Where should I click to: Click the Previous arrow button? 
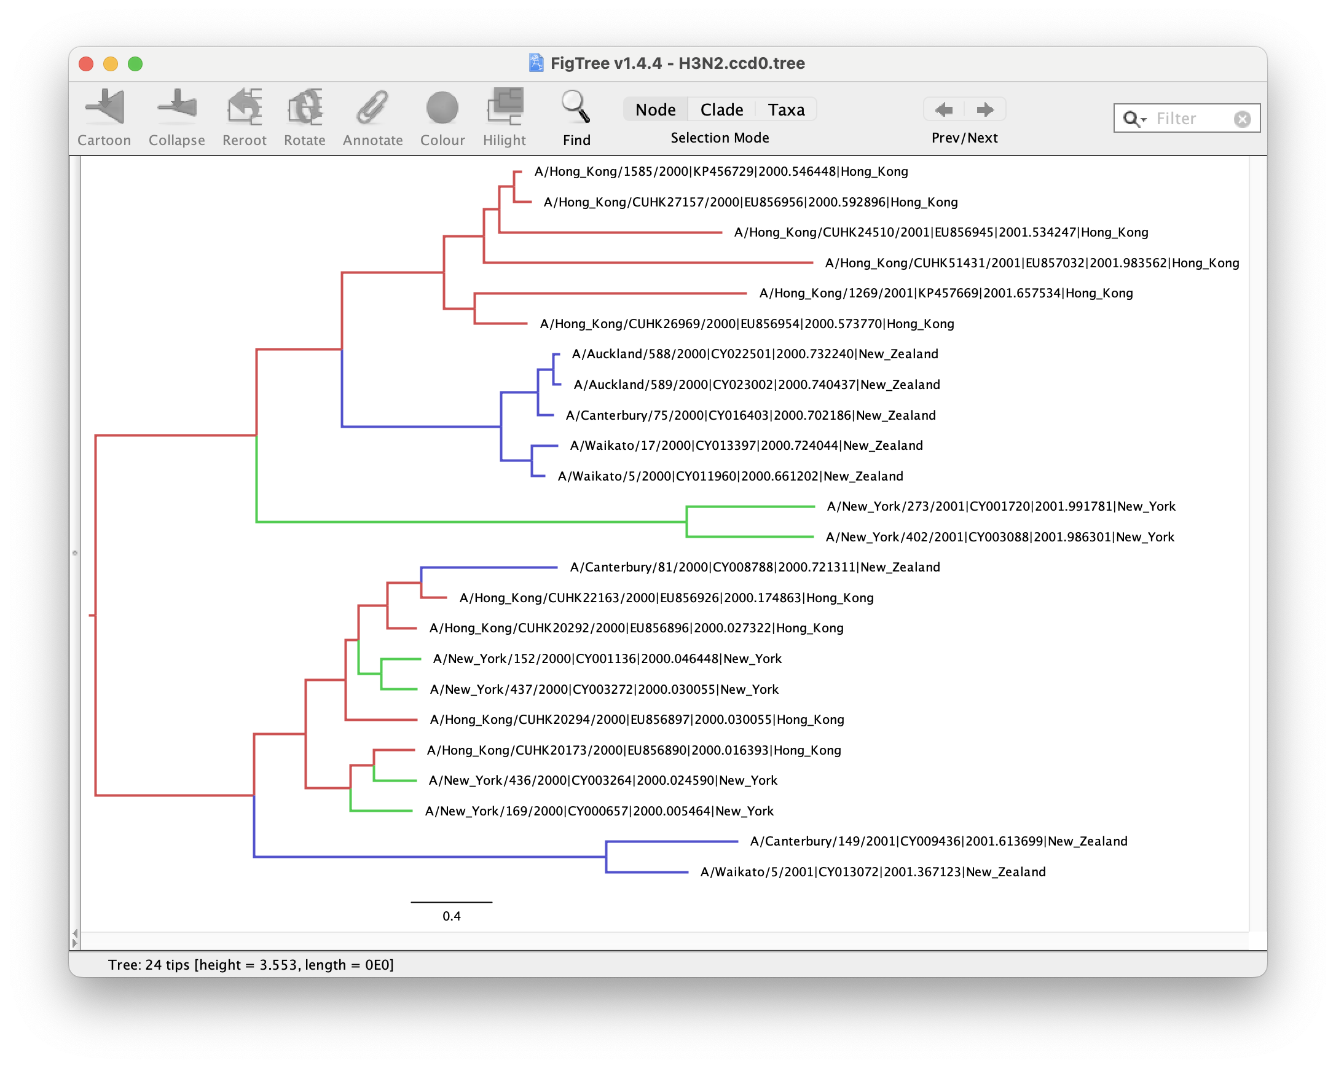click(944, 109)
